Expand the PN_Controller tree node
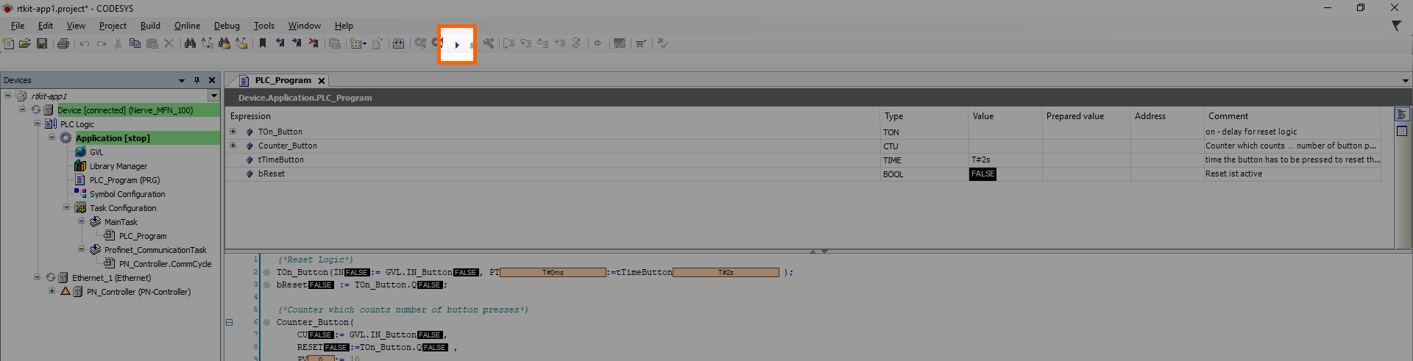 click(x=52, y=292)
